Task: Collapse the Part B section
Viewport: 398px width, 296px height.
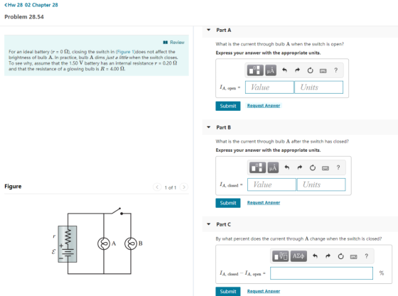Action: click(x=209, y=127)
